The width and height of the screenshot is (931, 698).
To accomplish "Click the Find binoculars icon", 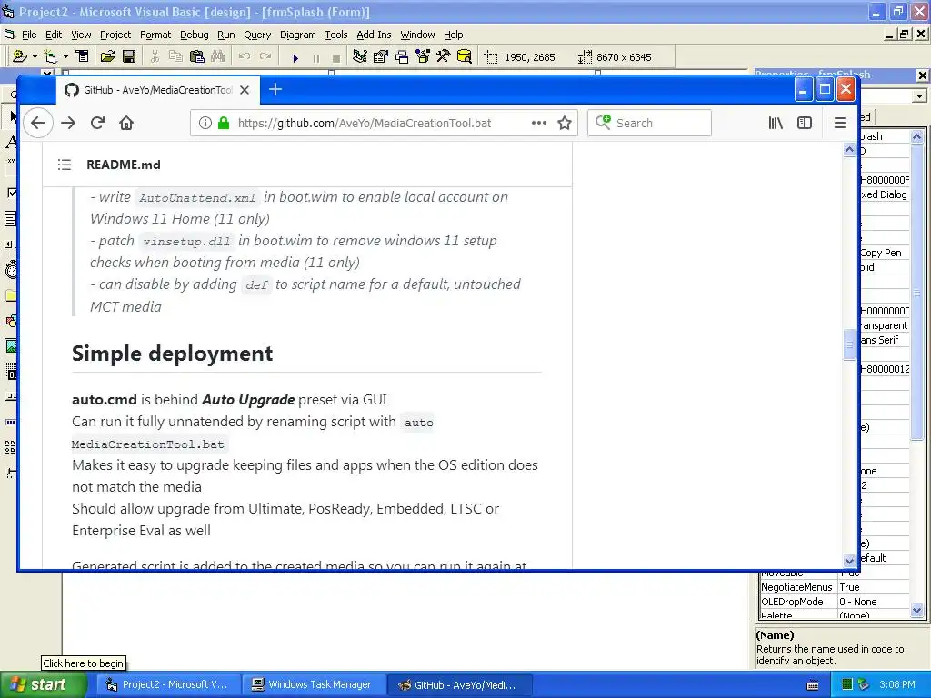I will point(218,56).
